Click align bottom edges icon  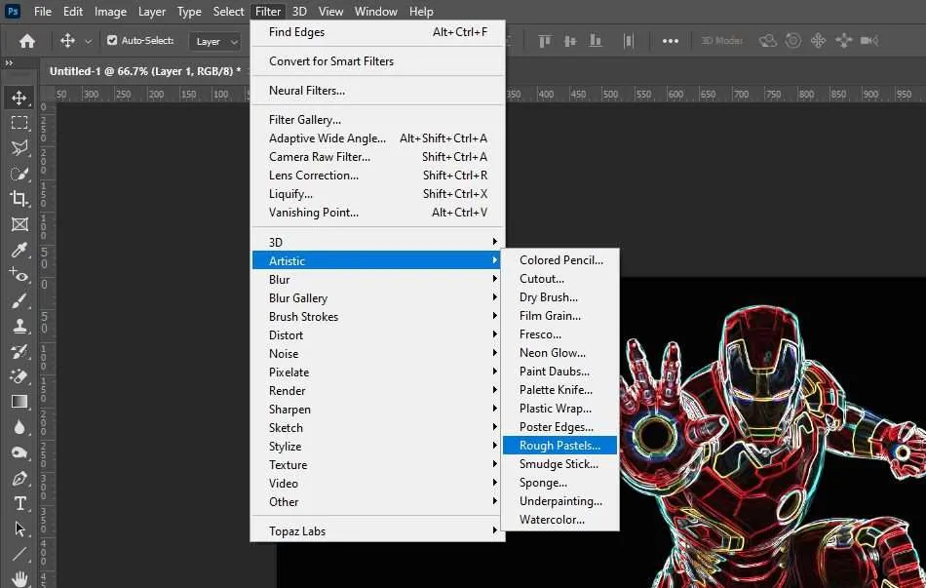point(596,41)
